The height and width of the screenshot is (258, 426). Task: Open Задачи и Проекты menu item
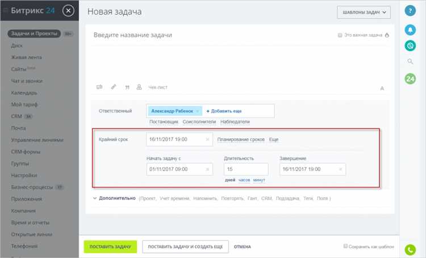[x=34, y=34]
